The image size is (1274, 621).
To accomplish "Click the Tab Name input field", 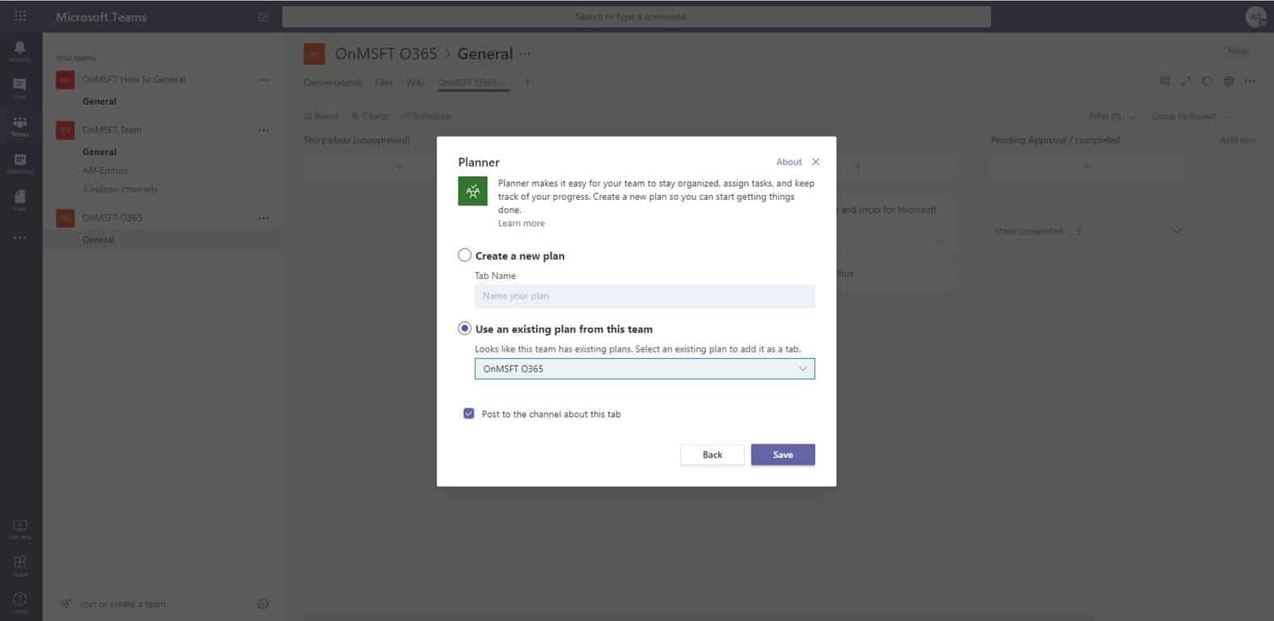I will click(644, 296).
